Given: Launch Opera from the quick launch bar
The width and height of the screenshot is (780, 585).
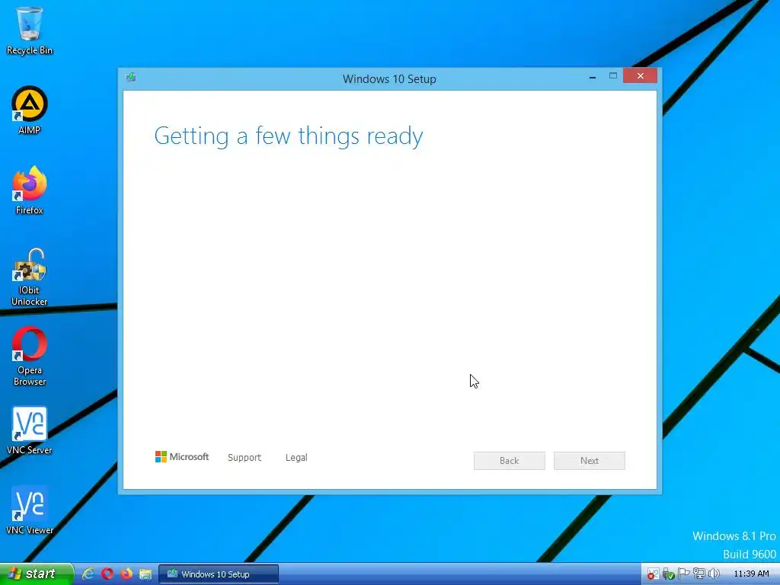Looking at the screenshot, I should 107,574.
